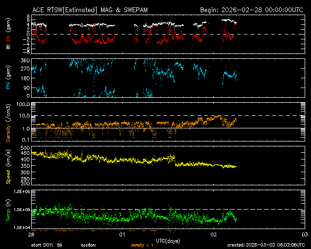Click the UTC(days) axis caption
This screenshot has width=311, height=249.
pyautogui.click(x=168, y=240)
